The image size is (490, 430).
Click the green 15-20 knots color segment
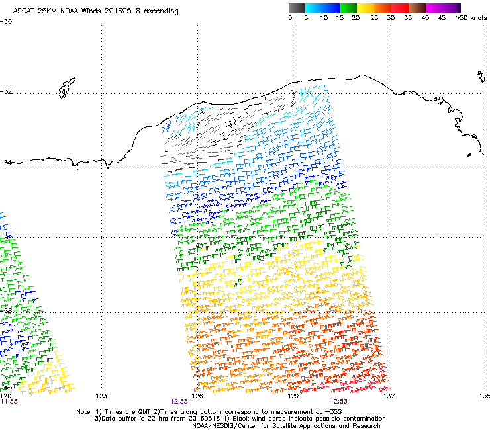coord(348,8)
